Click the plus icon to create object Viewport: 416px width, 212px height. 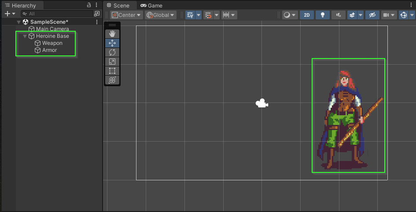click(x=7, y=14)
